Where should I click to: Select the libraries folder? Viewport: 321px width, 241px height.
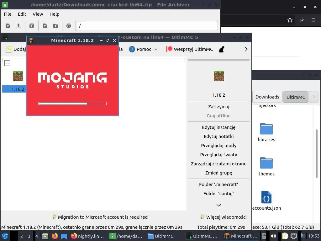pyautogui.click(x=266, y=132)
